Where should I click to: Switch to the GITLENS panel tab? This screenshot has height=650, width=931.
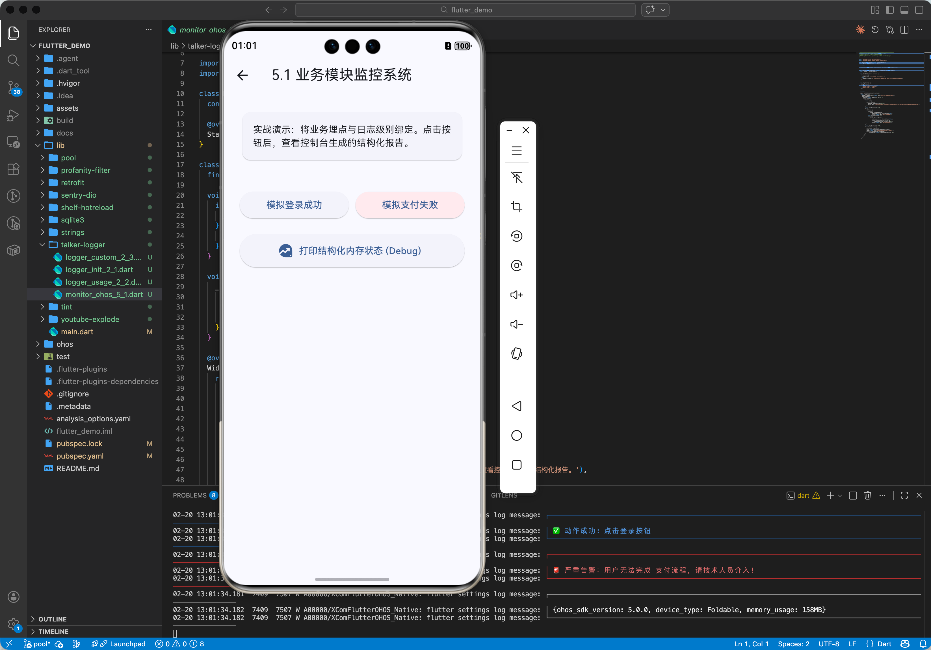504,495
